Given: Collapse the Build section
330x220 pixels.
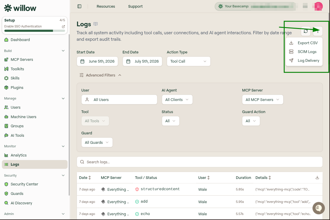Looking at the screenshot, I should (63, 51).
